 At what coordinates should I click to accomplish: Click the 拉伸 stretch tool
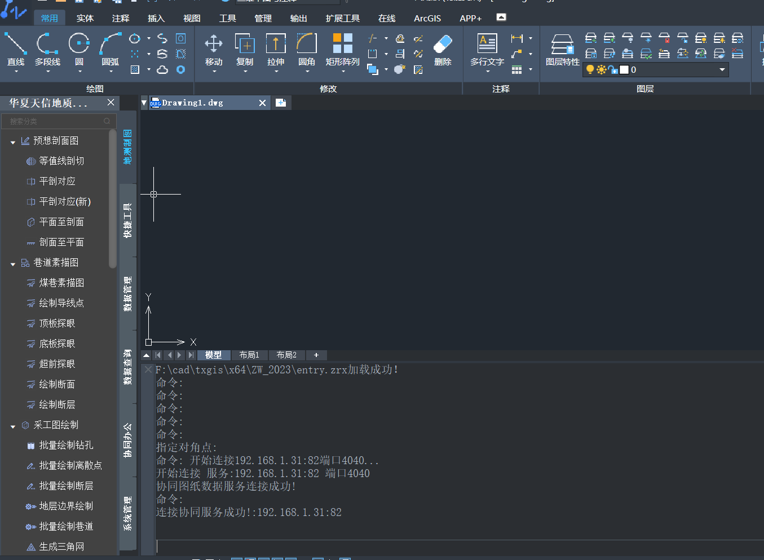276,49
